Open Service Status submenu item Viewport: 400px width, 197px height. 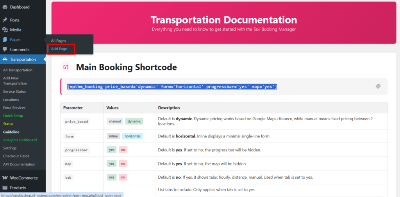click(x=14, y=91)
